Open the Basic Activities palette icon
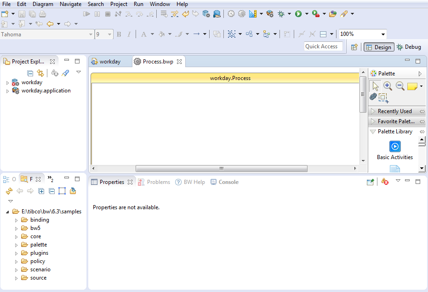Viewport: 428px width, 292px height. pyautogui.click(x=395, y=147)
